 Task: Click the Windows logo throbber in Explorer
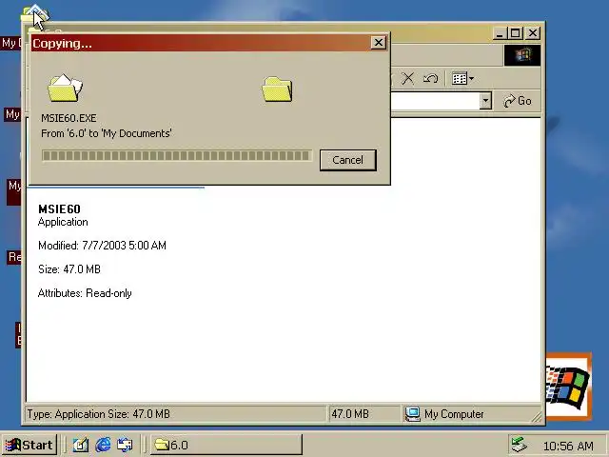pos(522,55)
